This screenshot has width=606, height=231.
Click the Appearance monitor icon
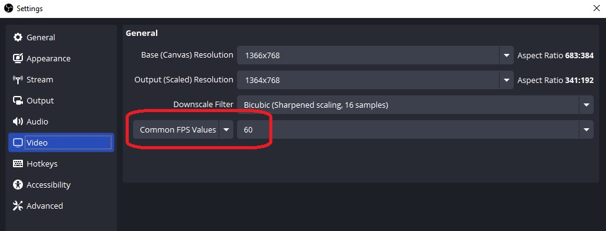[18, 58]
